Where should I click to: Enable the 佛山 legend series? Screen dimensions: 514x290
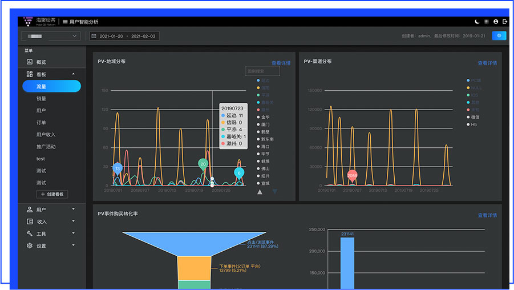coord(263,168)
